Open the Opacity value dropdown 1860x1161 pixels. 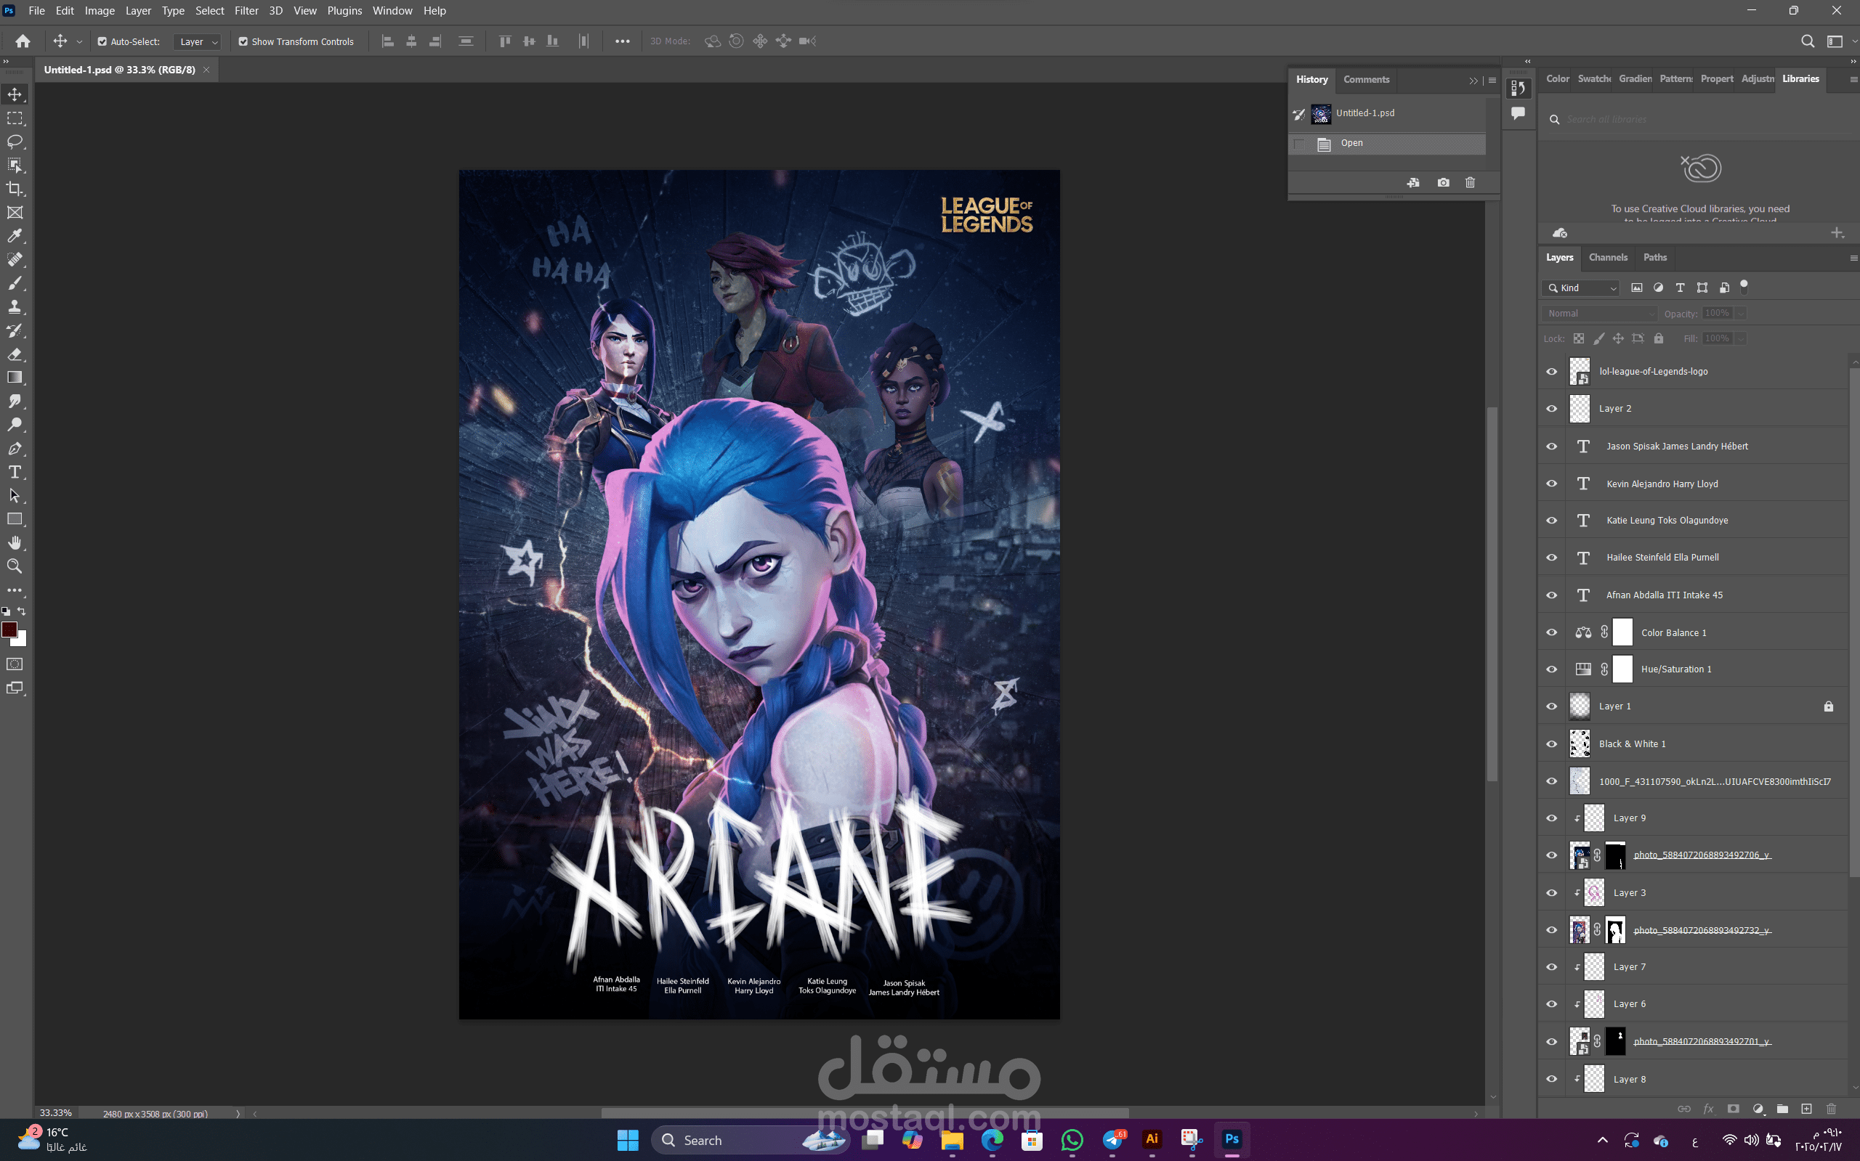point(1740,313)
